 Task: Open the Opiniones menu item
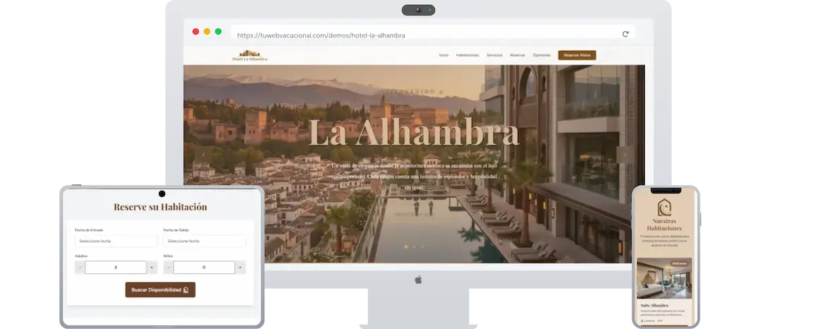[541, 55]
